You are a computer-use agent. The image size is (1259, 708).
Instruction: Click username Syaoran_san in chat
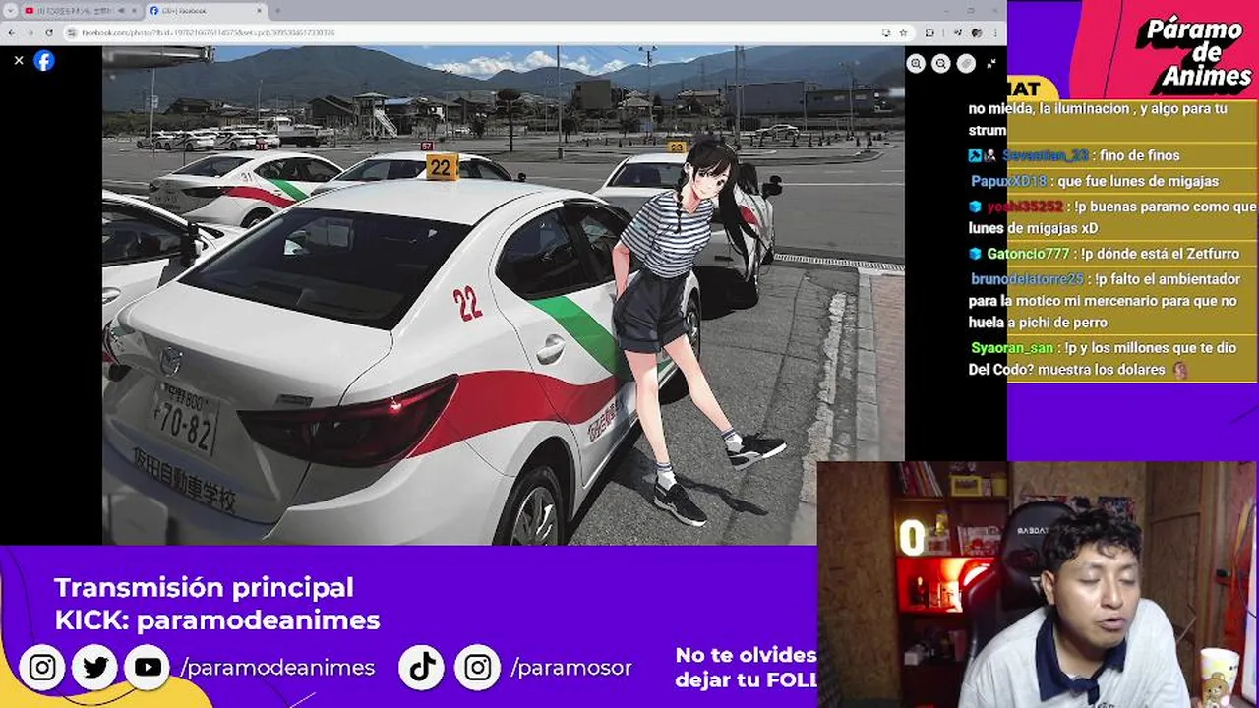(x=1011, y=348)
